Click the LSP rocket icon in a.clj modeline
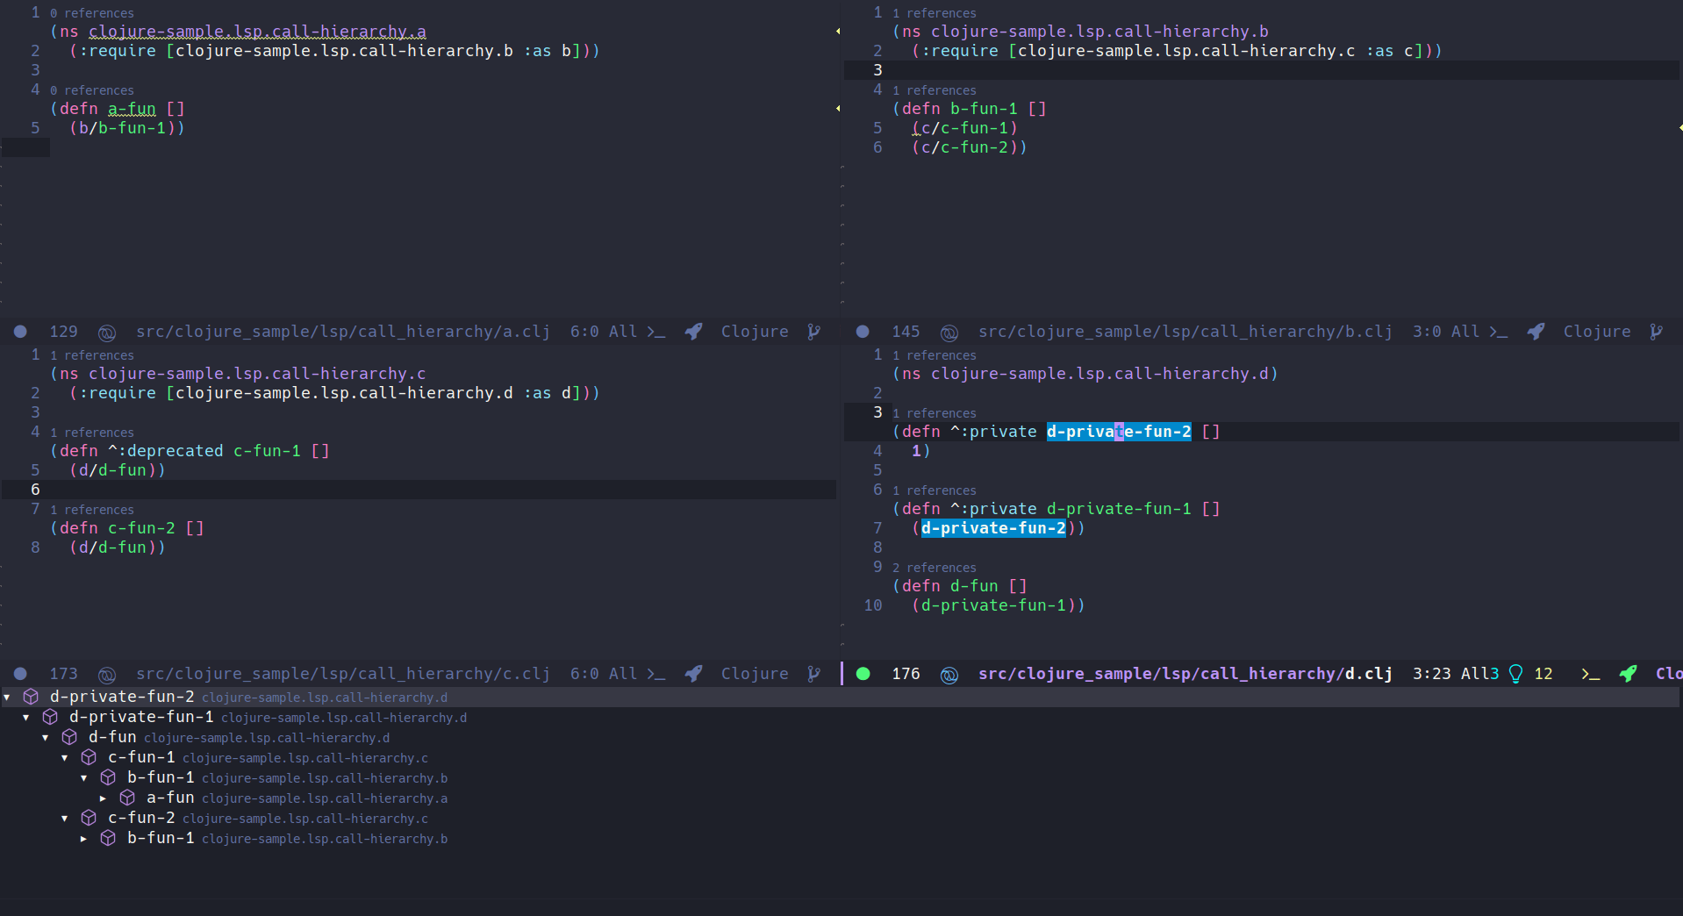 pos(692,332)
